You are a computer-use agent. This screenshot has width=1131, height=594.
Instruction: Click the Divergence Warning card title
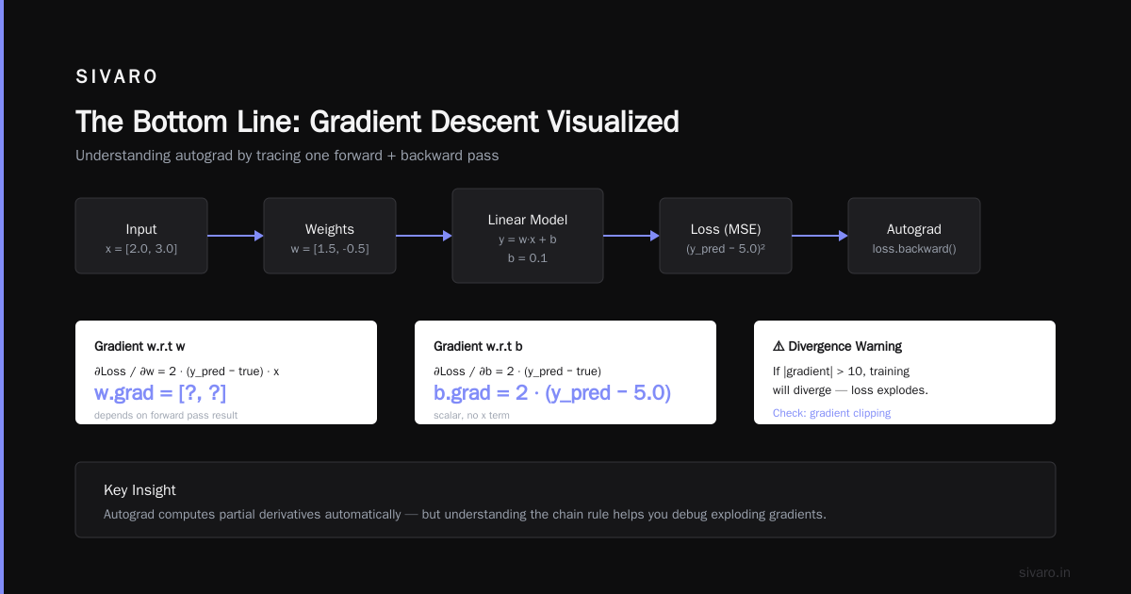pos(837,346)
